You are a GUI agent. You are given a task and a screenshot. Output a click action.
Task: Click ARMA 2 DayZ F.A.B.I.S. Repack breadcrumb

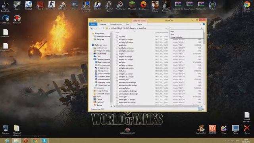click(x=123, y=28)
